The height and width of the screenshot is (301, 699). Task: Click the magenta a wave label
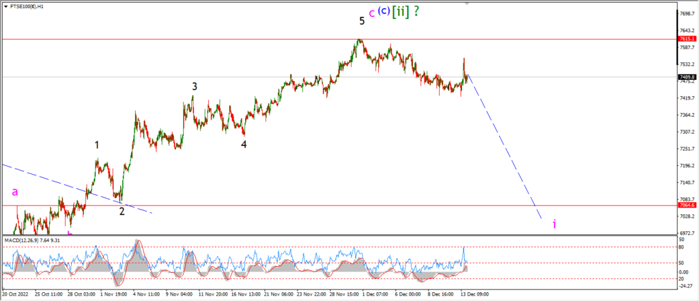click(x=15, y=192)
